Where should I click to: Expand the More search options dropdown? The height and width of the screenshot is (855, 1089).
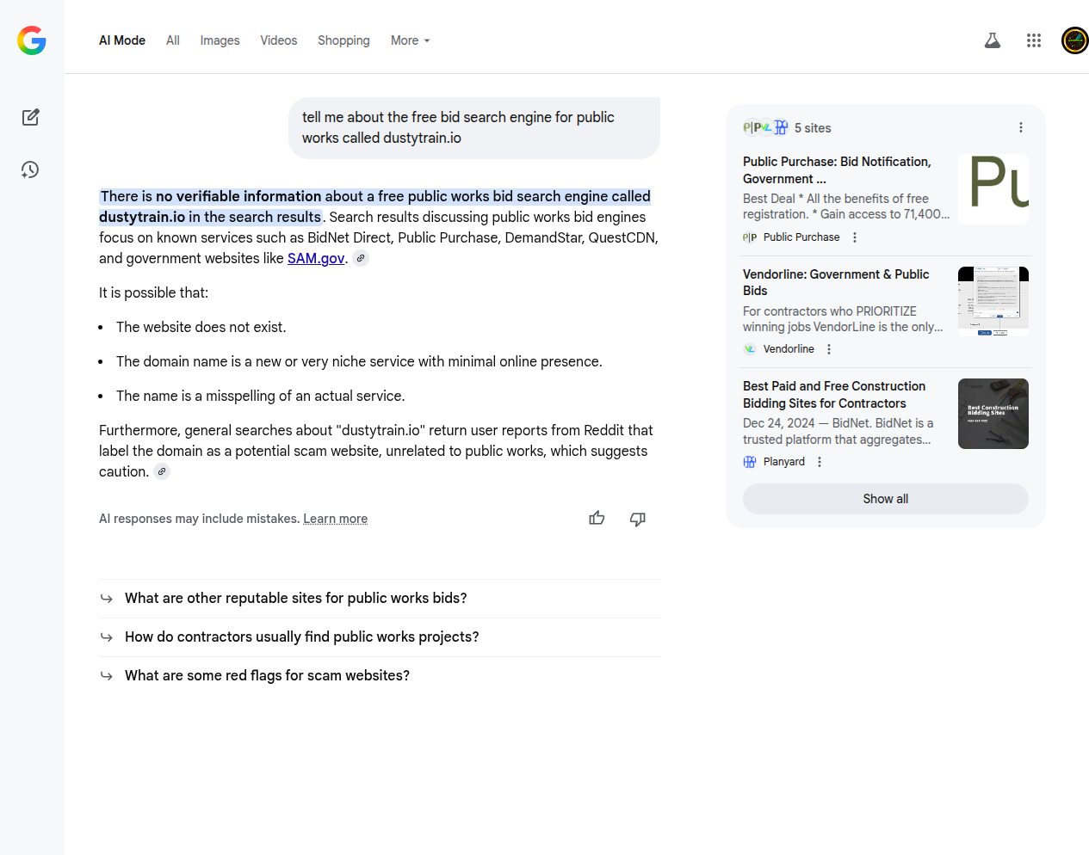click(410, 40)
